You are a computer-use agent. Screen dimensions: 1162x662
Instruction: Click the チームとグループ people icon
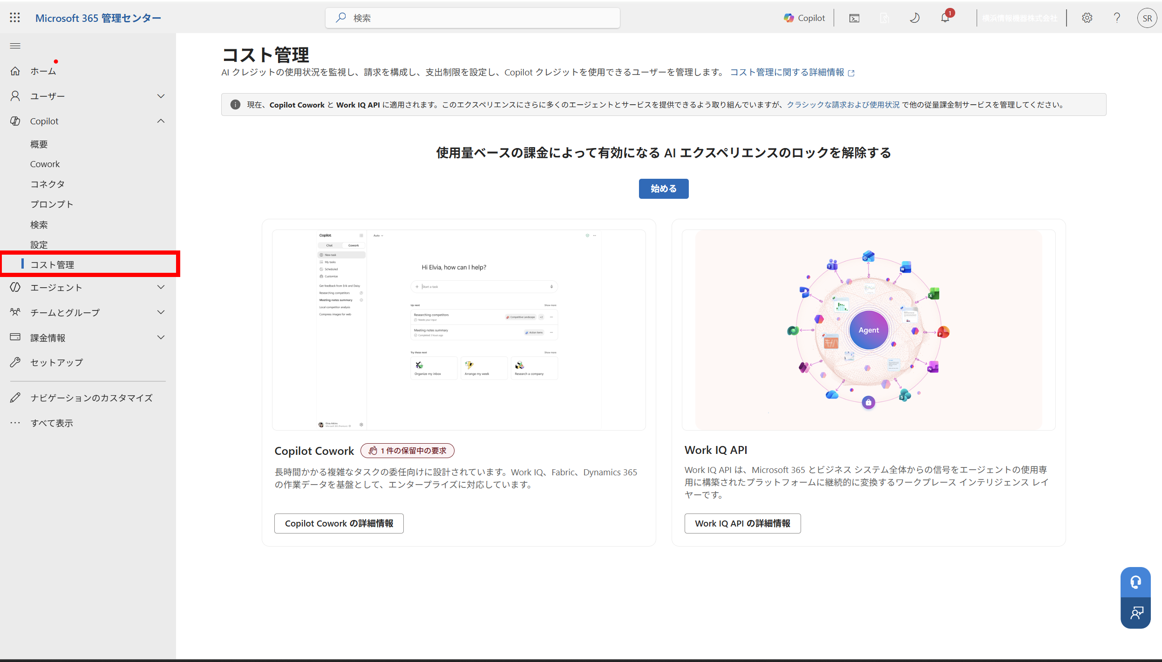(x=15, y=312)
